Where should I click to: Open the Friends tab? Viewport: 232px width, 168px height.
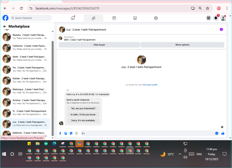tap(94, 18)
